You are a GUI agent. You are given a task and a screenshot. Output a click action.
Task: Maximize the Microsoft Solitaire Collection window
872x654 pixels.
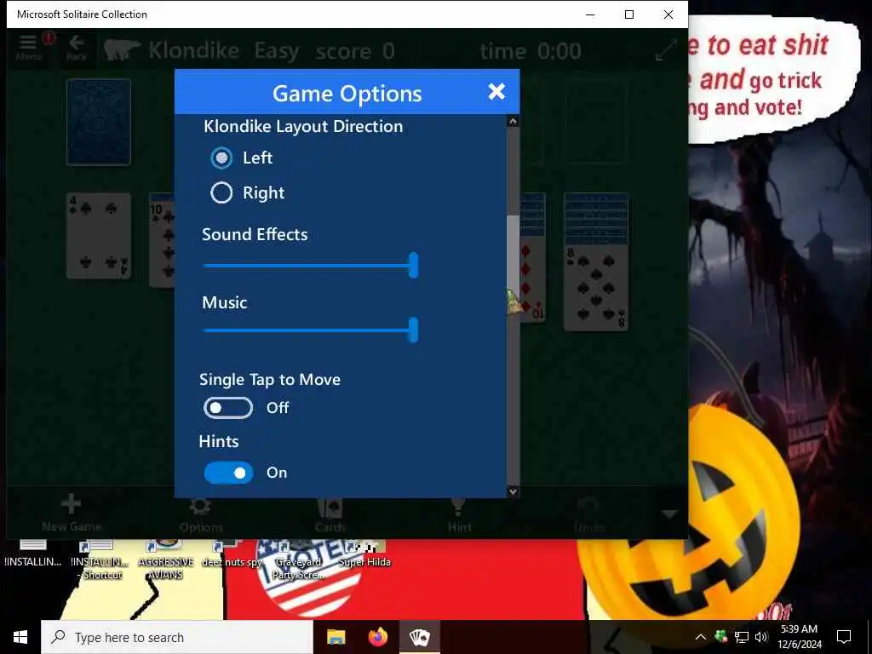[629, 14]
